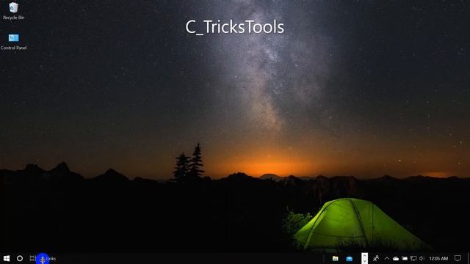Open the clock showing 12:05 AM
Screen dimensions: 470x264
click(x=438, y=259)
